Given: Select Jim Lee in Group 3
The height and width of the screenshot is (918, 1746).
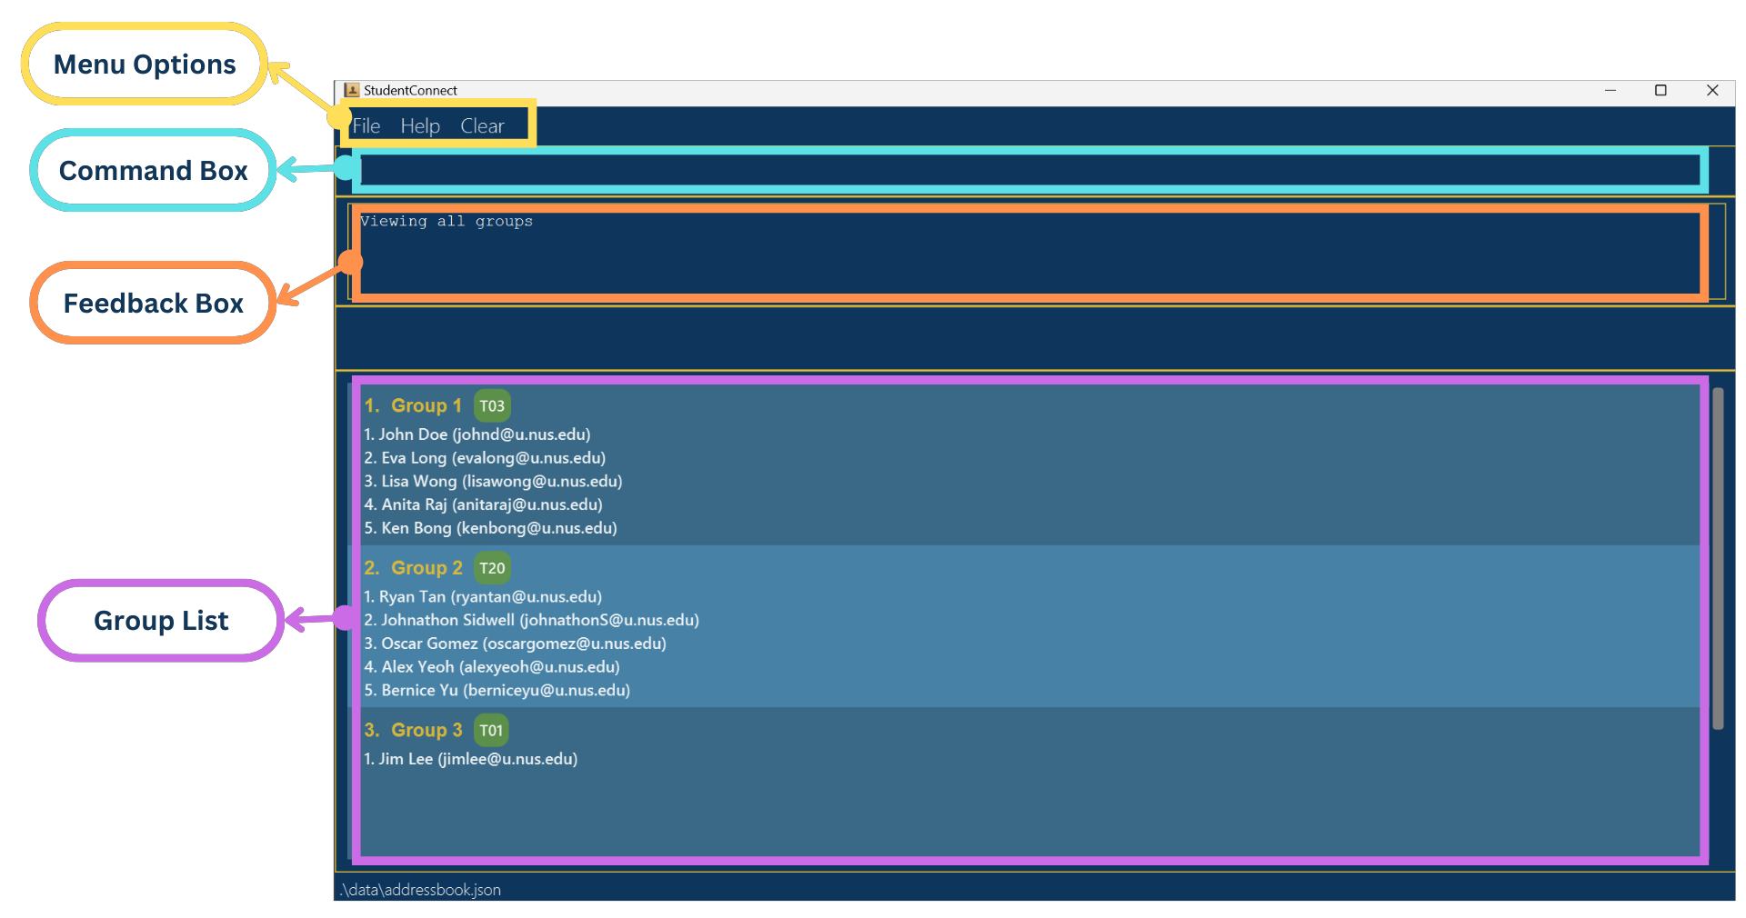Looking at the screenshot, I should (x=469, y=759).
